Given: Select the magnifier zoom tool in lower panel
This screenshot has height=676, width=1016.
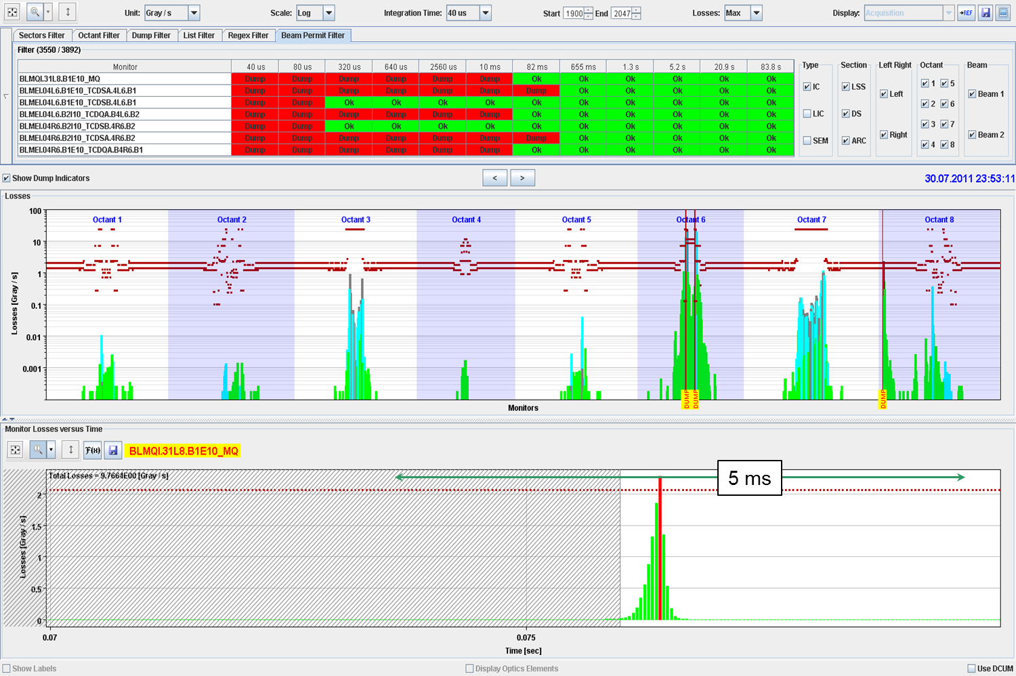Looking at the screenshot, I should (38, 450).
